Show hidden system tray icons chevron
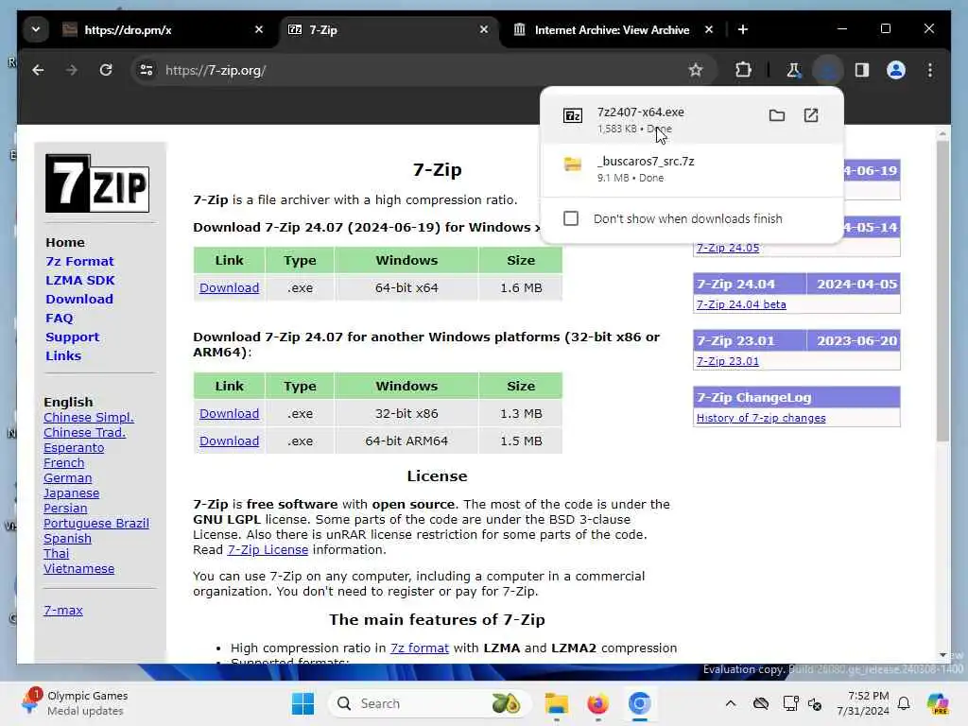Image resolution: width=968 pixels, height=726 pixels. click(x=731, y=703)
